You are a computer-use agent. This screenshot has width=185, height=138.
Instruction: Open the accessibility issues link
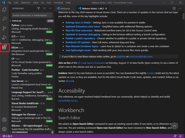pos(68,101)
